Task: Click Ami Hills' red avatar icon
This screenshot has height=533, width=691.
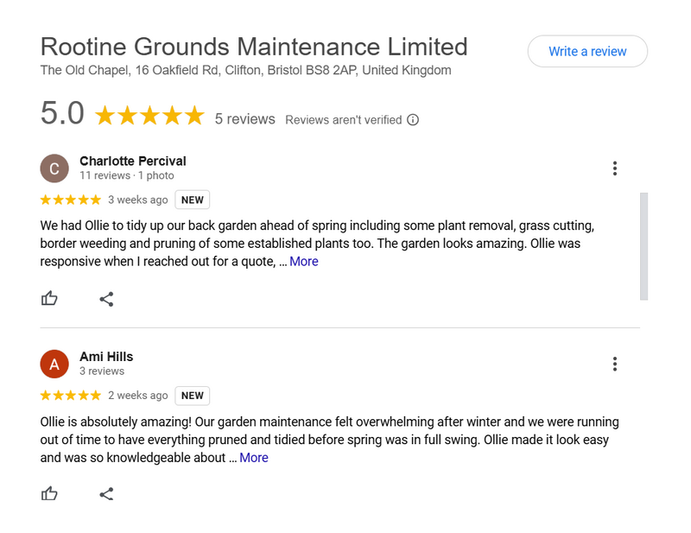Action: coord(54,364)
